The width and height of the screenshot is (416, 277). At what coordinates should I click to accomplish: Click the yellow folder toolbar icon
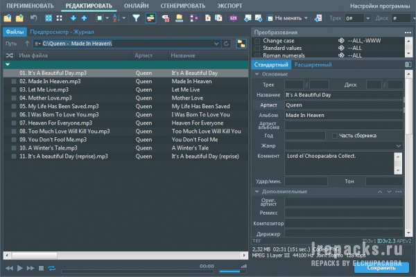[x=180, y=18]
